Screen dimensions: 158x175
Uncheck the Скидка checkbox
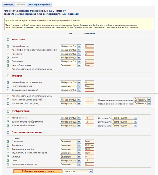[8, 157]
